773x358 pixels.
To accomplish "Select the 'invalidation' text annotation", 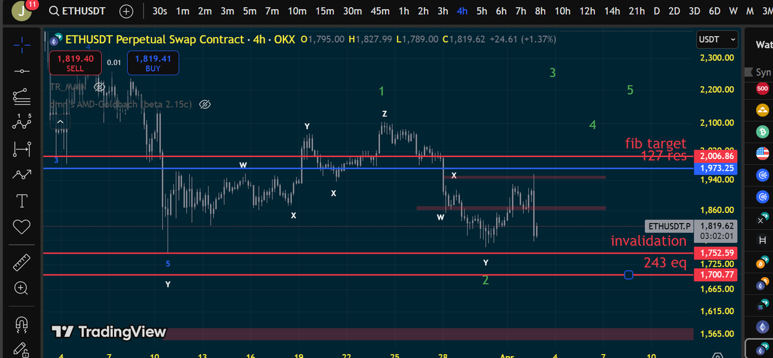I will click(x=649, y=241).
